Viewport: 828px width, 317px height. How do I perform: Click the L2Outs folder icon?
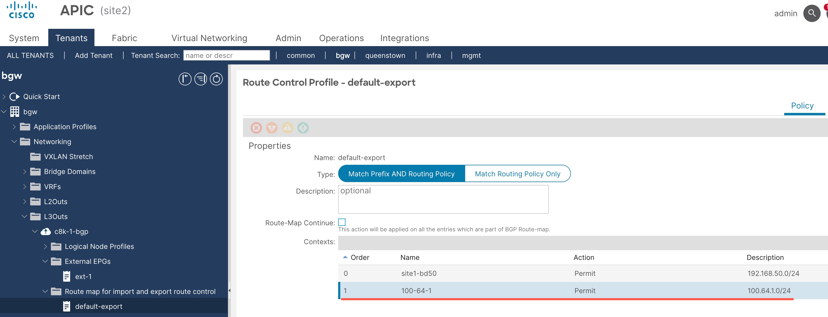(35, 201)
